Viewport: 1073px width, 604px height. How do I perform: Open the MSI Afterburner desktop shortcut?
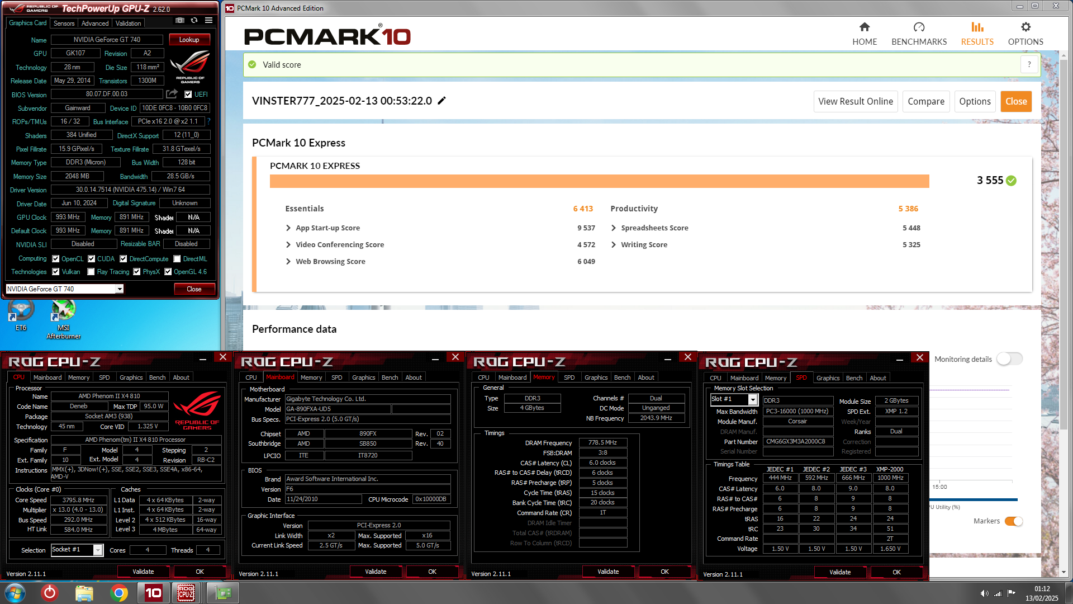tap(64, 320)
